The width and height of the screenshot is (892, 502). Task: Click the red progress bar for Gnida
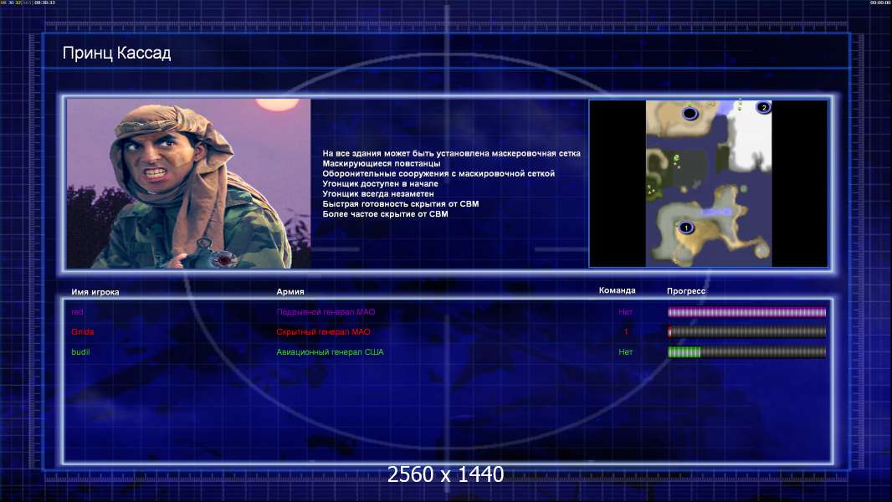click(x=746, y=332)
